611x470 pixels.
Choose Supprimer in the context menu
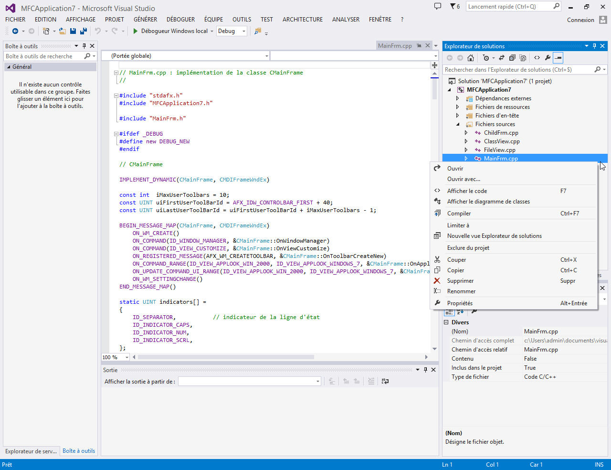[x=514, y=281]
